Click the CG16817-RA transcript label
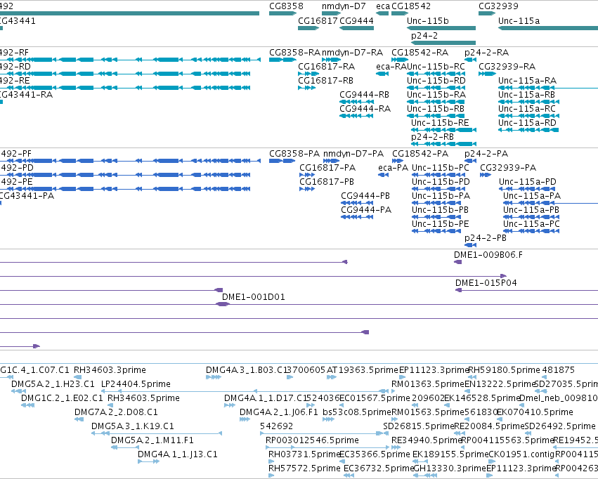 326,66
